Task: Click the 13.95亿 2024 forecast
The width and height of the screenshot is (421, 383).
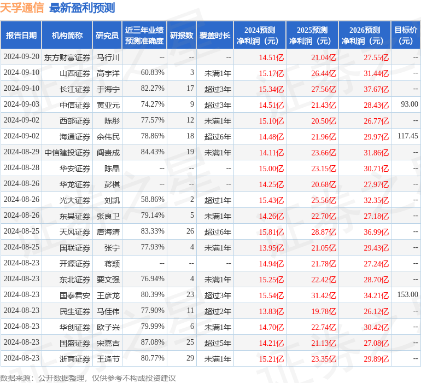Action: coord(271,248)
